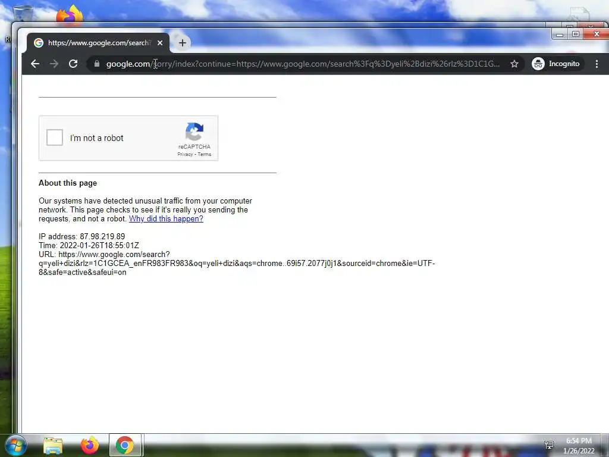Click the Chrome taskbar icon
The height and width of the screenshot is (457, 609).
click(125, 445)
